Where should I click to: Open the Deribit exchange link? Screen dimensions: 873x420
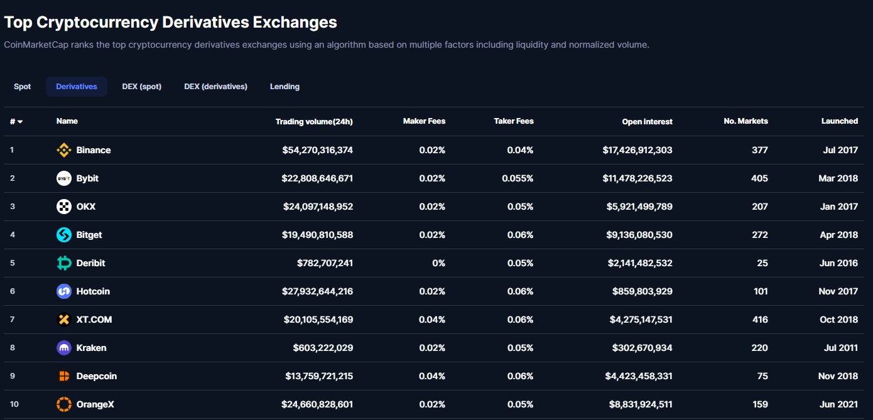91,263
